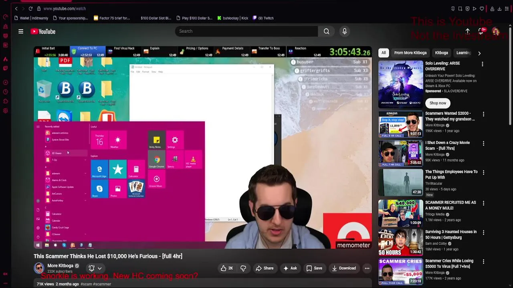Image resolution: width=513 pixels, height=288 pixels.
Task: View site info via the padlock icon
Action: (x=38, y=8)
